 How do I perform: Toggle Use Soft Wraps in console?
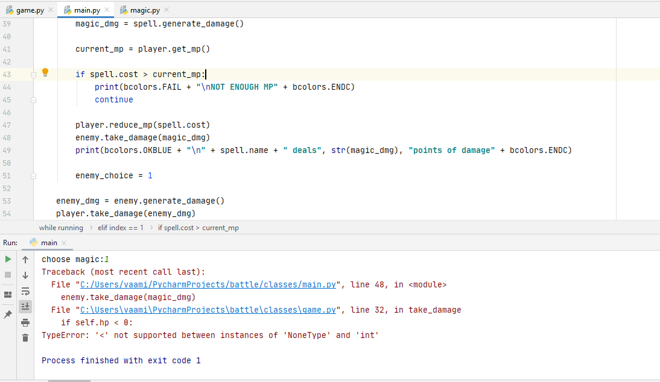25,292
